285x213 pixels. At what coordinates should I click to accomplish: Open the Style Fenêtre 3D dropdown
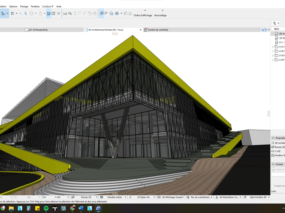(259, 197)
